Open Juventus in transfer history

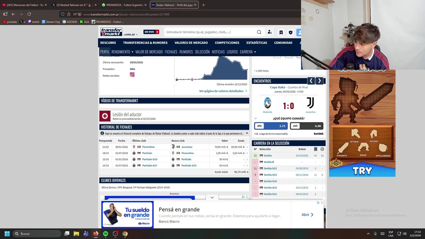click(x=187, y=147)
